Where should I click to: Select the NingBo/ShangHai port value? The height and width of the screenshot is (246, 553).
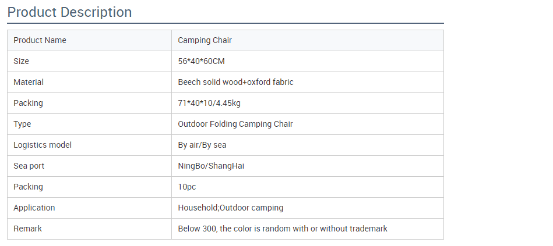click(211, 166)
